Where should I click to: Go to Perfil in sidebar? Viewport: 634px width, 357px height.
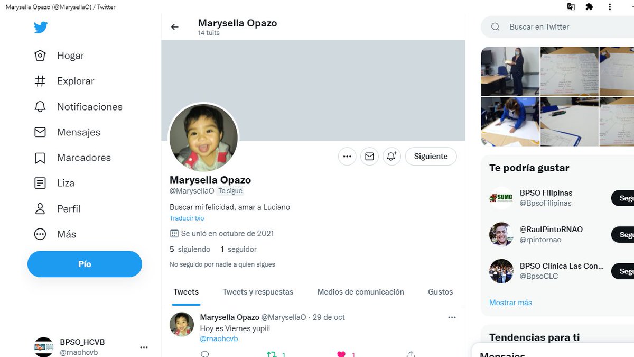[57, 209]
